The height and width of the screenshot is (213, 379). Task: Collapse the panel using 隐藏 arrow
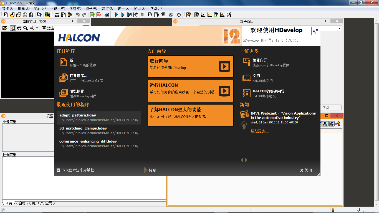[x=146, y=170]
